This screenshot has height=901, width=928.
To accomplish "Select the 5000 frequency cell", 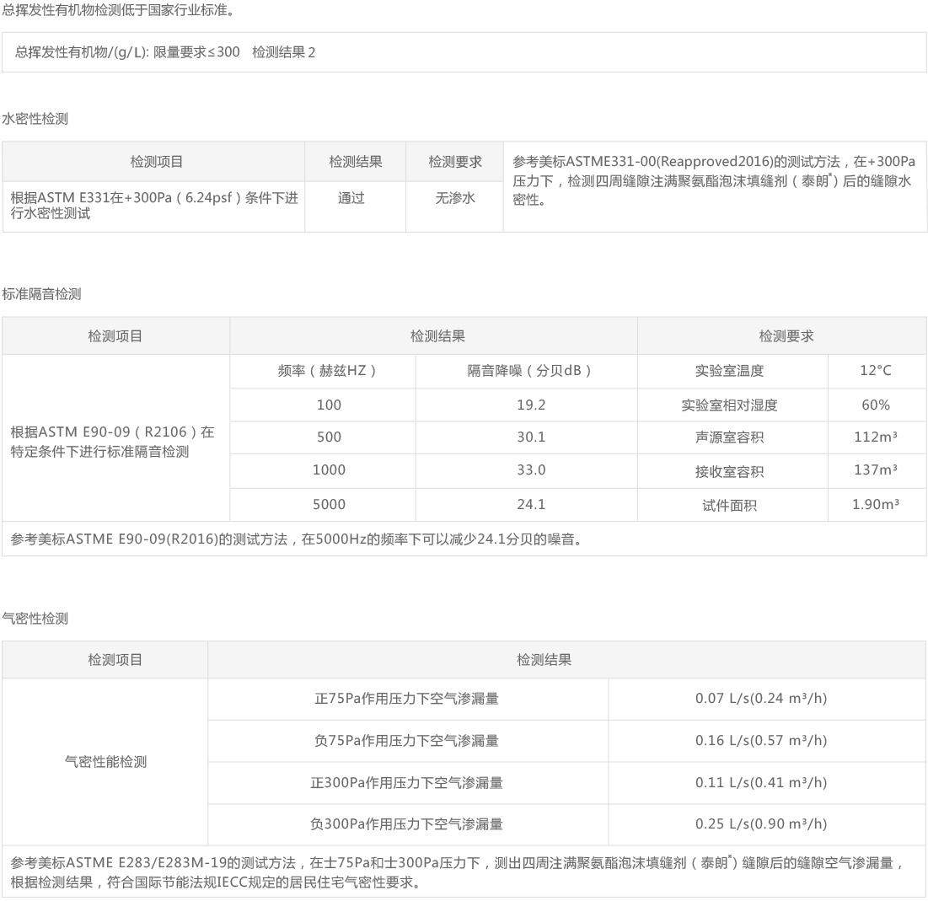I will (x=329, y=505).
